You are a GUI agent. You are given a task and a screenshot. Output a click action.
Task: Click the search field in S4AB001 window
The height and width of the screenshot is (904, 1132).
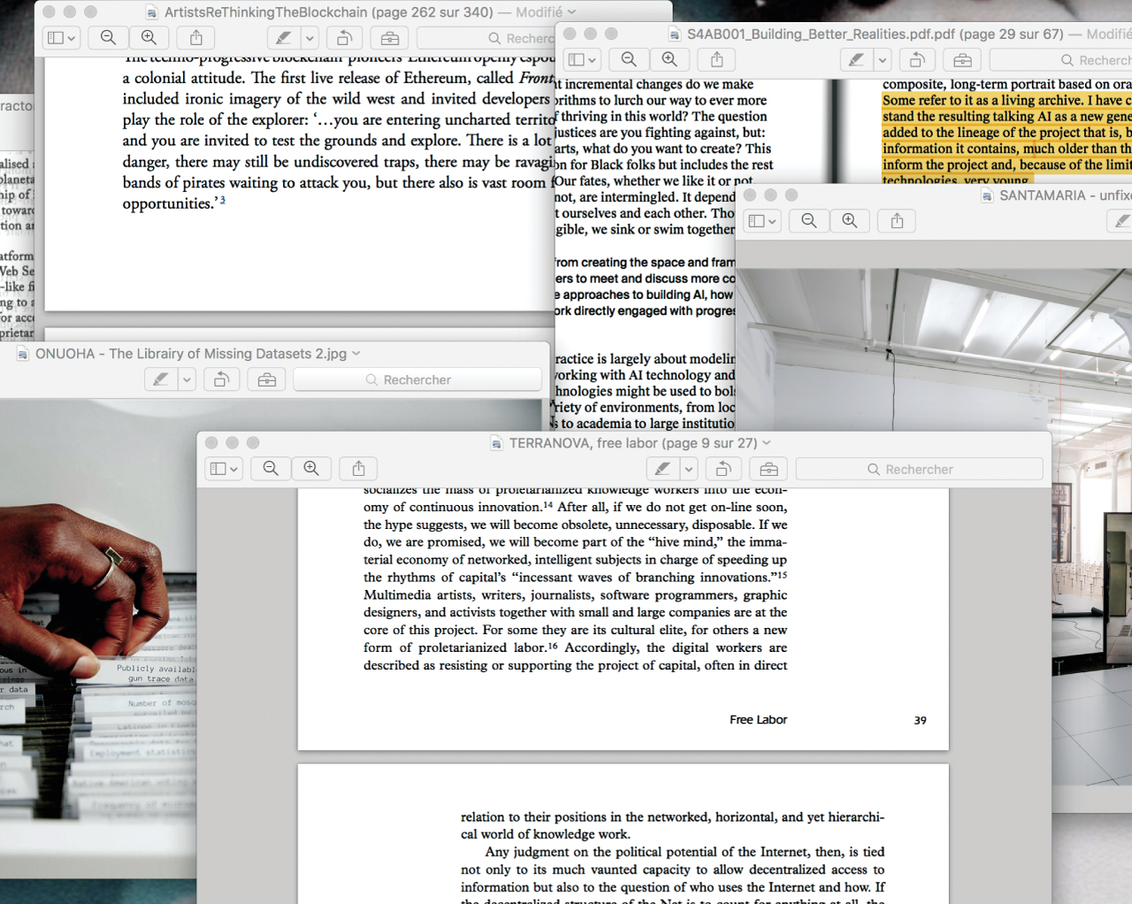coord(1061,59)
